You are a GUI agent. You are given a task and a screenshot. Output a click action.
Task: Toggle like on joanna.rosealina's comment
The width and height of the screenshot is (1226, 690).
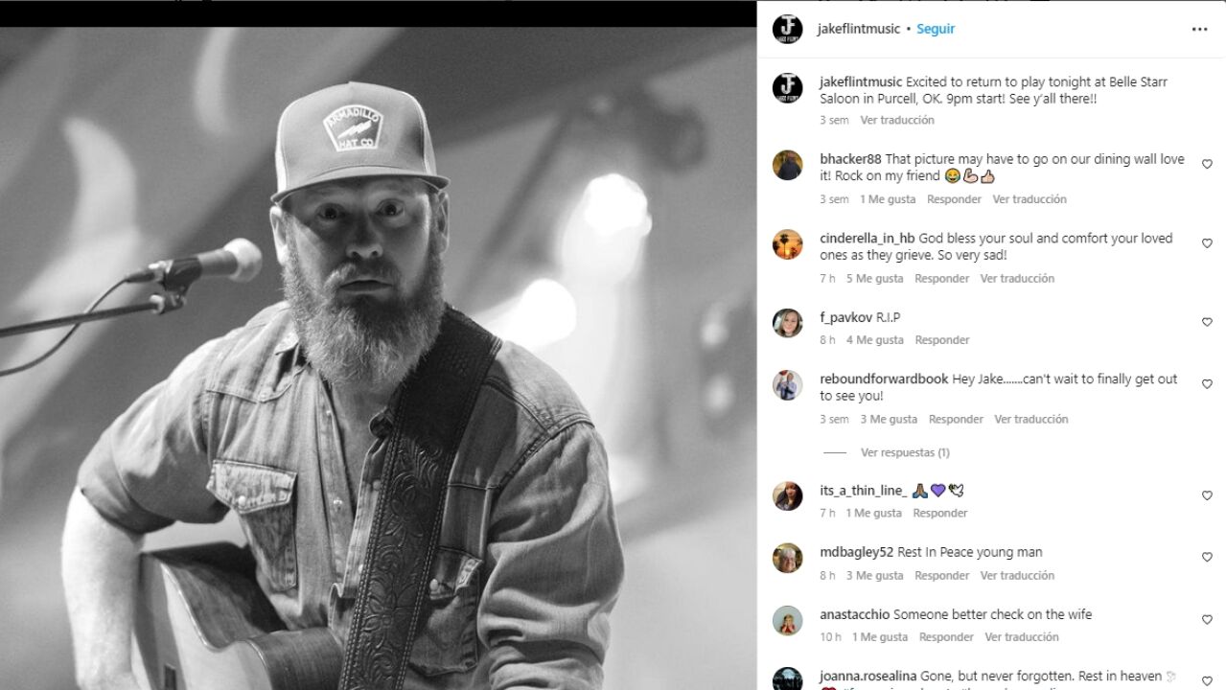tap(1207, 678)
